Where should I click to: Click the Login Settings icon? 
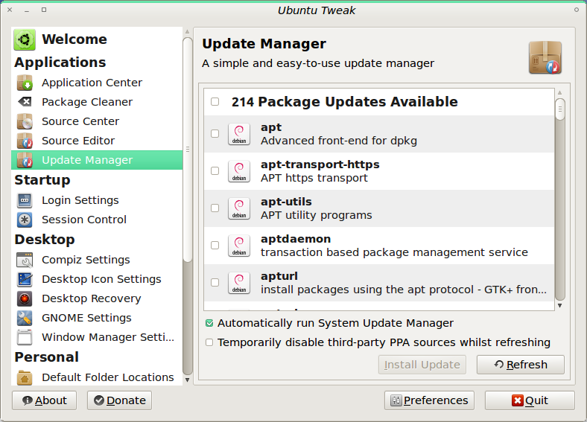tap(25, 200)
